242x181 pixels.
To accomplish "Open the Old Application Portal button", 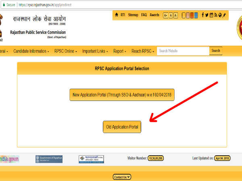I will pos(122,127).
